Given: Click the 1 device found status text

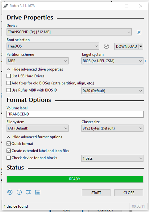Looking at the screenshot, I should 16,206.
